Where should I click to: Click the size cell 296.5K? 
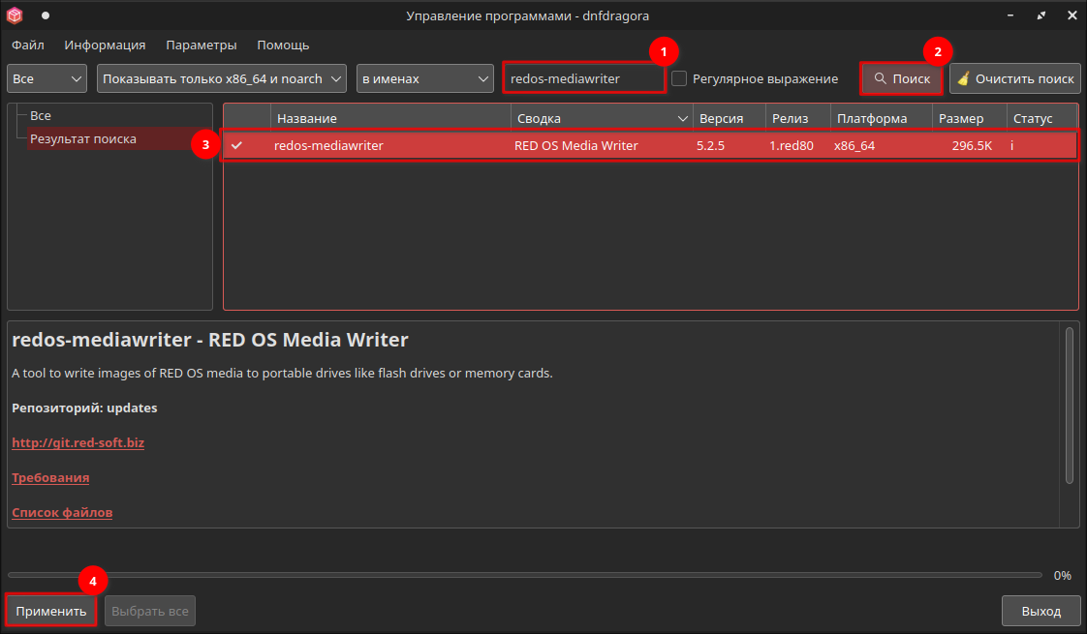click(x=972, y=145)
